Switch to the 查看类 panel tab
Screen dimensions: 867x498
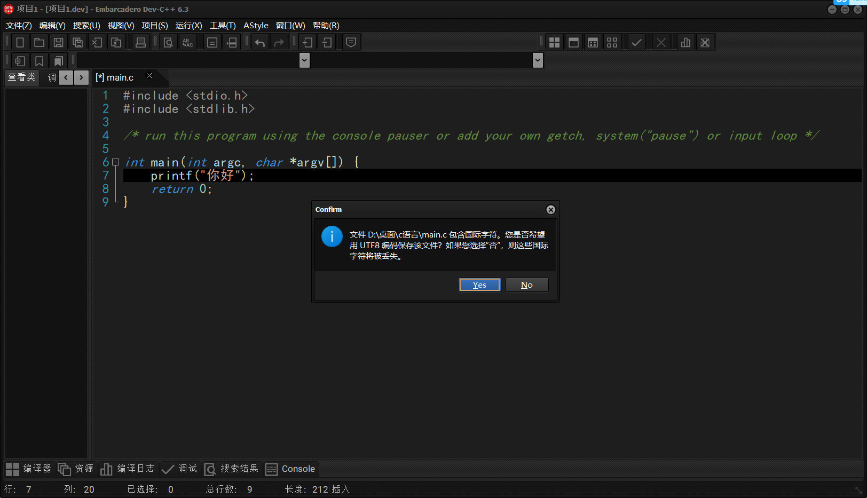point(21,77)
